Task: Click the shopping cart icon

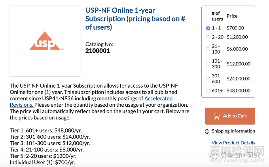Action: pos(216,116)
